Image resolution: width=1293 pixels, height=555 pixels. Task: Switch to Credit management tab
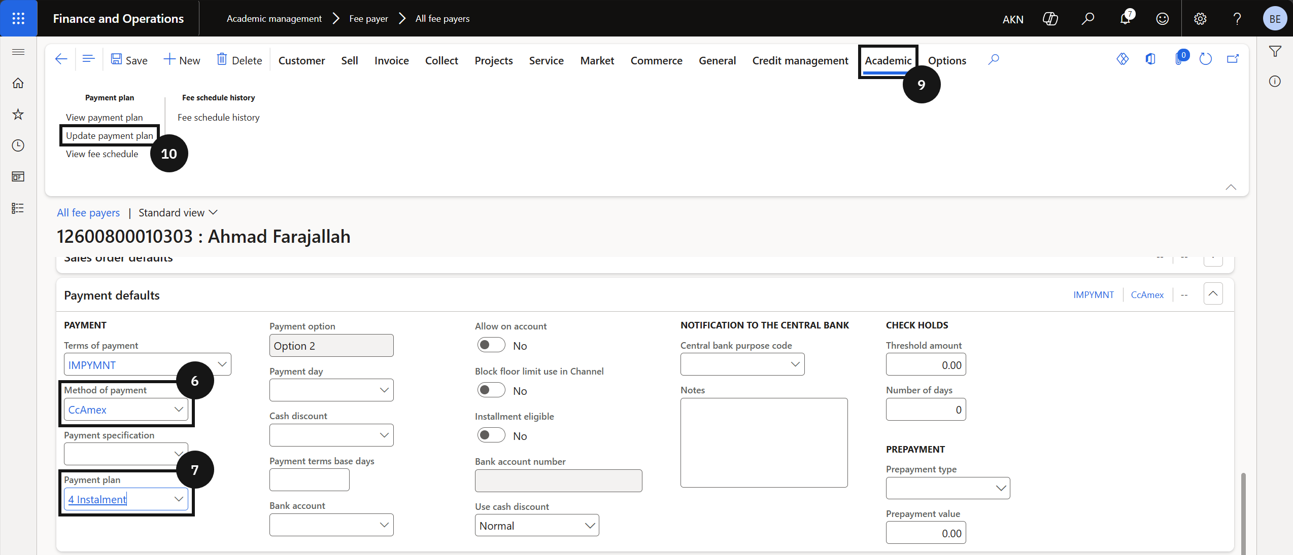[x=800, y=60]
